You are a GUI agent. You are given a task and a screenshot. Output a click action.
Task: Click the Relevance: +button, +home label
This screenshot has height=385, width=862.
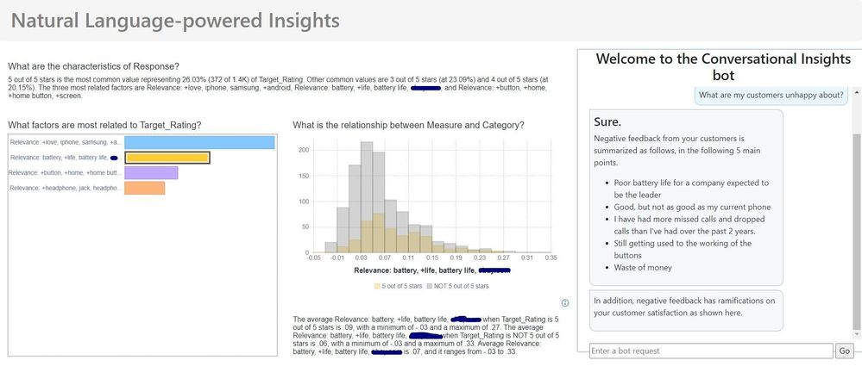coord(66,173)
